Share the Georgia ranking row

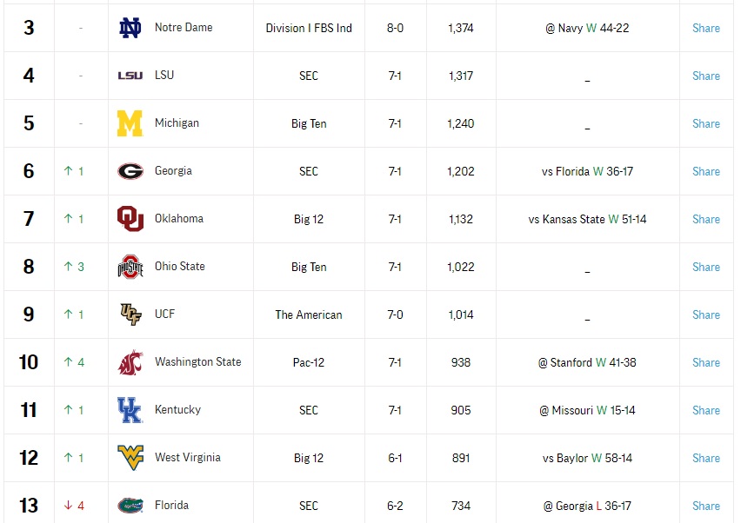706,171
